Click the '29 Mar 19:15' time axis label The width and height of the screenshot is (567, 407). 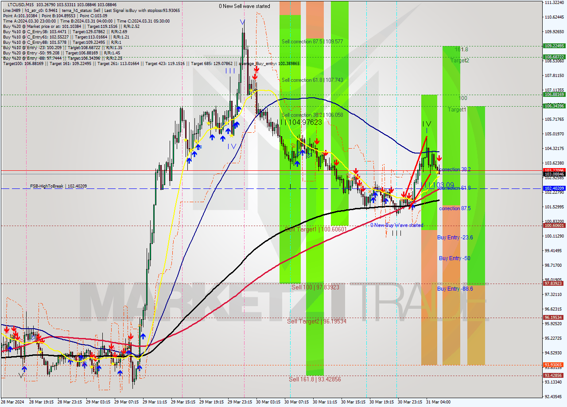click(211, 402)
